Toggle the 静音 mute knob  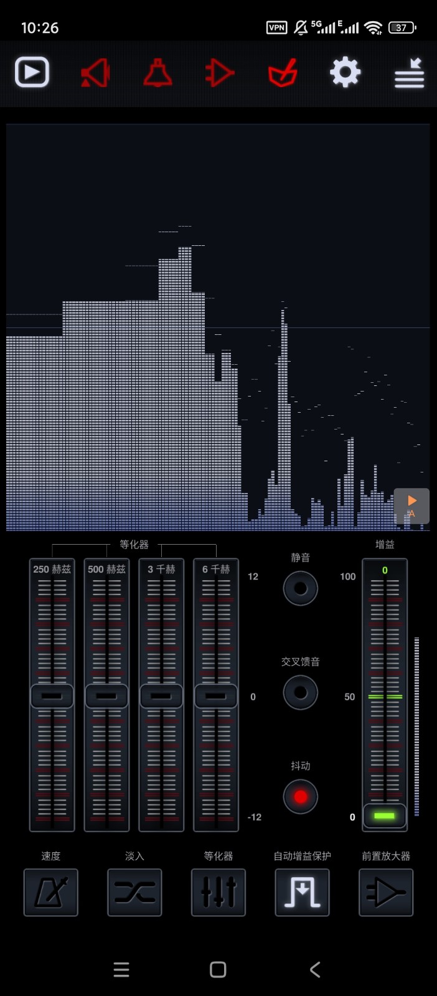click(x=301, y=588)
